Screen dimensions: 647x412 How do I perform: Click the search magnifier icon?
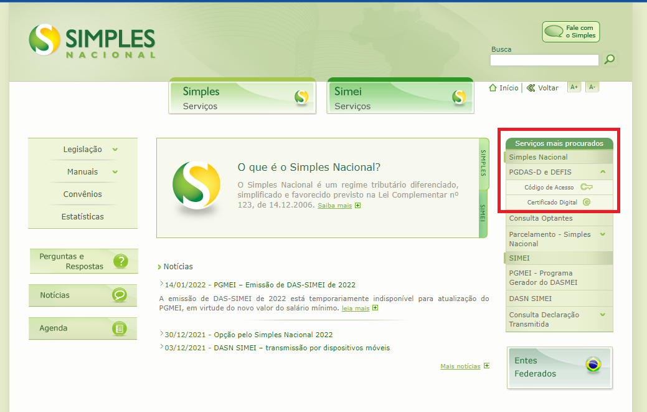pyautogui.click(x=609, y=59)
